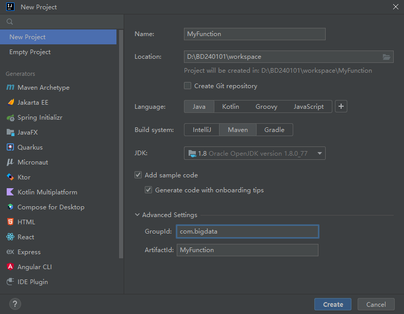Choose Maven build system
Screen dimensions: 404x314
tap(238, 130)
